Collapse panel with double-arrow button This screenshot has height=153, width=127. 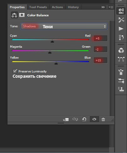tap(103, 7)
